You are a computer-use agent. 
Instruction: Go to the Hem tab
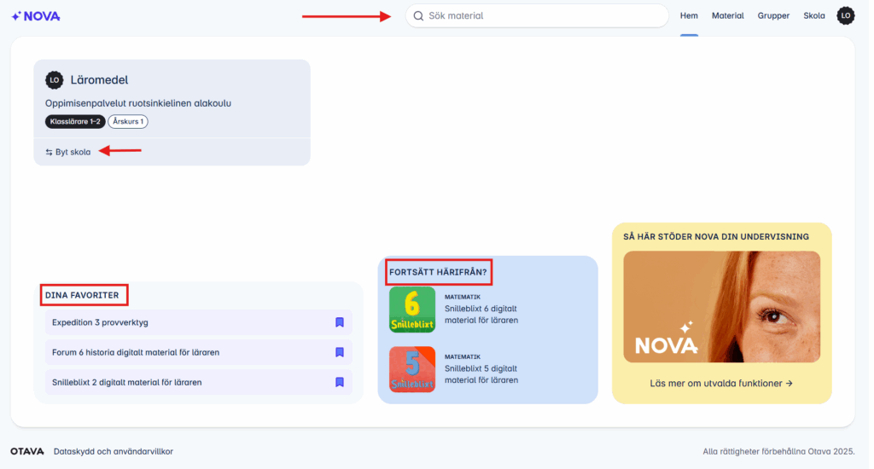coord(689,15)
